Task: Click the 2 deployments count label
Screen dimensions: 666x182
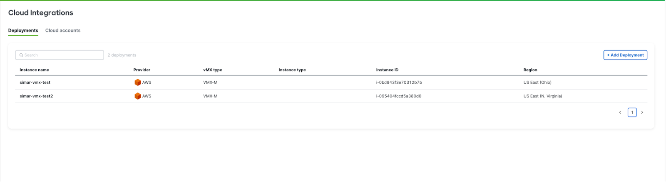Action: (122, 55)
